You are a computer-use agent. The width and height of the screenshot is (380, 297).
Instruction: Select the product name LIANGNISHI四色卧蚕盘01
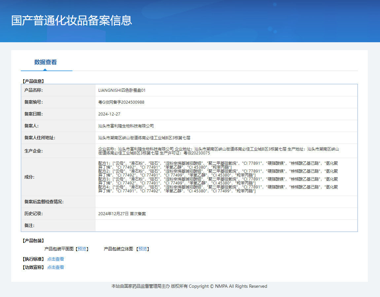click(122, 90)
